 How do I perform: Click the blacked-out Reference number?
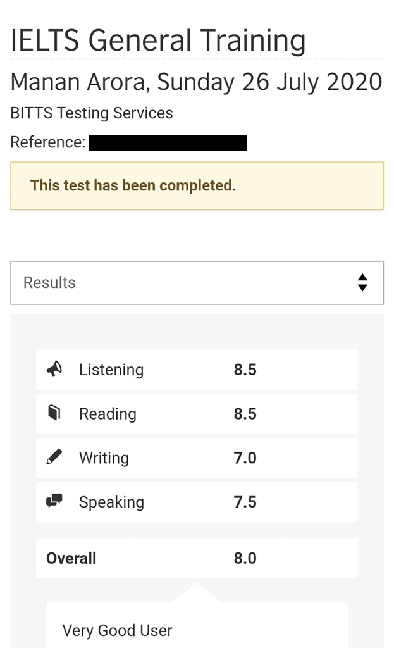pos(167,142)
